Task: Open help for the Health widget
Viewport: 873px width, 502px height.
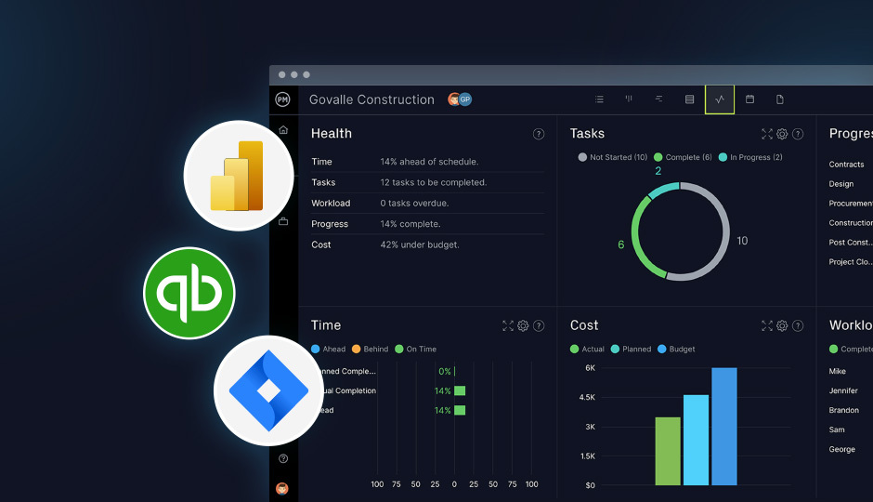Action: (x=539, y=134)
